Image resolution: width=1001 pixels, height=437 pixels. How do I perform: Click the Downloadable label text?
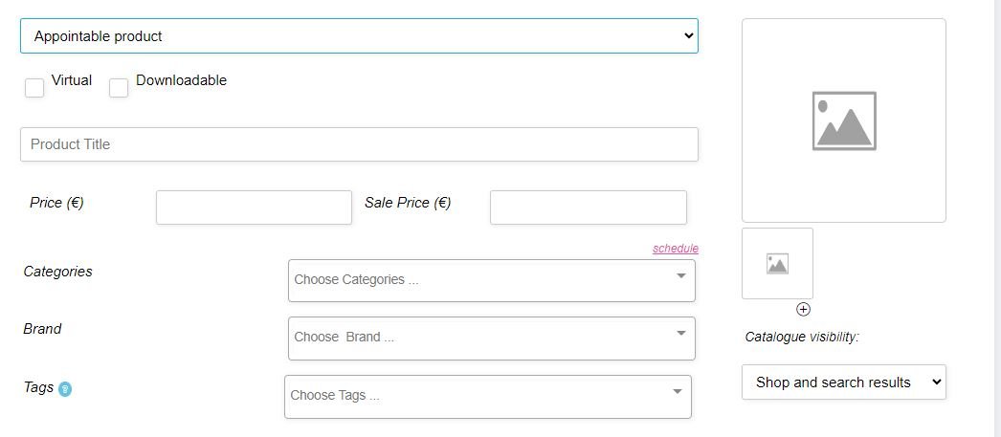(181, 80)
